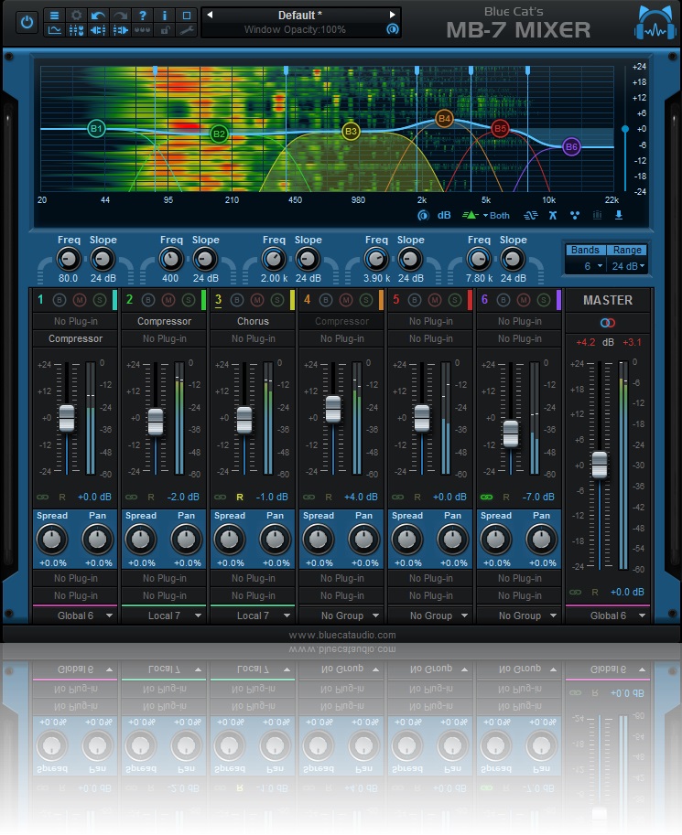Image resolution: width=682 pixels, height=835 pixels.
Task: Toggle the link icon on band 6
Action: point(486,497)
